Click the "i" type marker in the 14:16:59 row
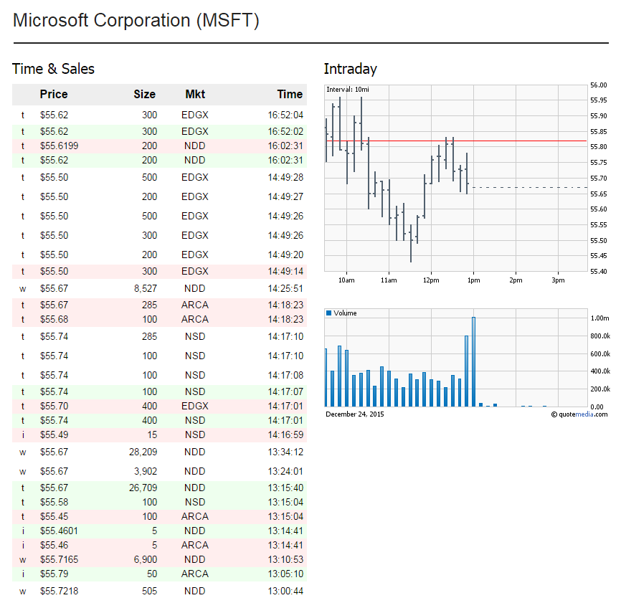The image size is (621, 608). tap(22, 434)
